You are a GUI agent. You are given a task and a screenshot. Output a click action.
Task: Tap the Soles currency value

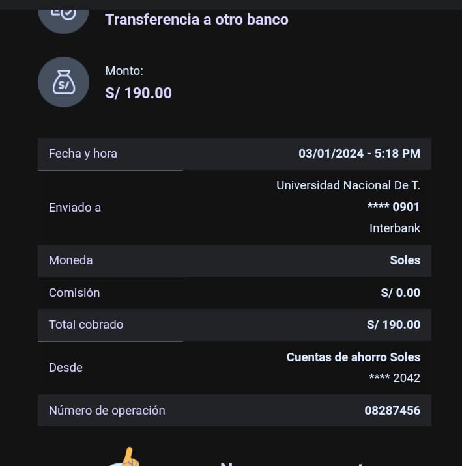(405, 260)
